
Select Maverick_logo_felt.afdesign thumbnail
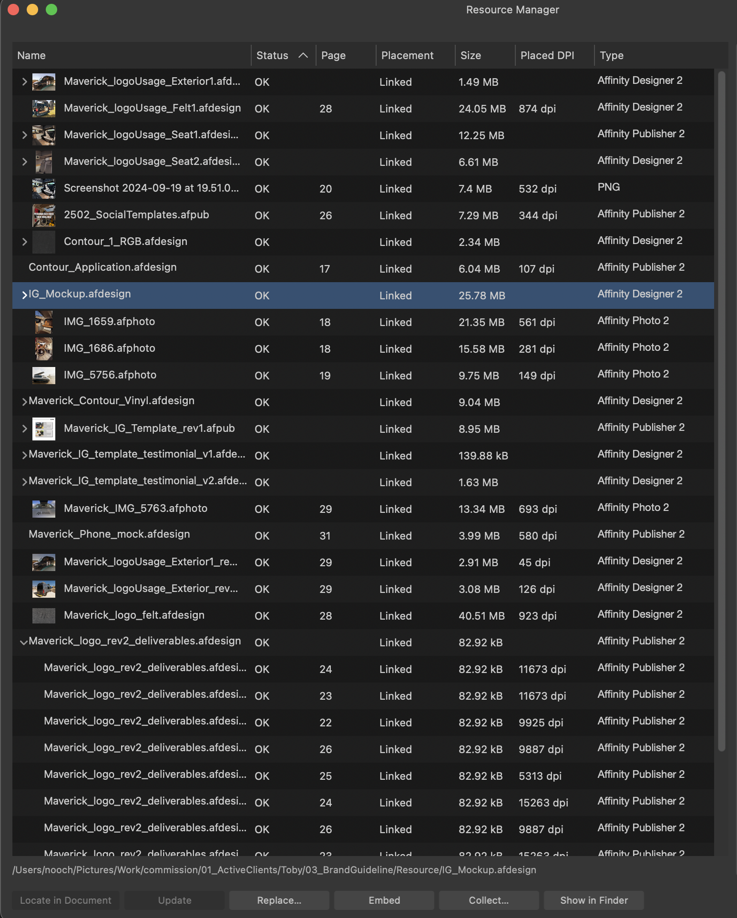click(x=43, y=615)
